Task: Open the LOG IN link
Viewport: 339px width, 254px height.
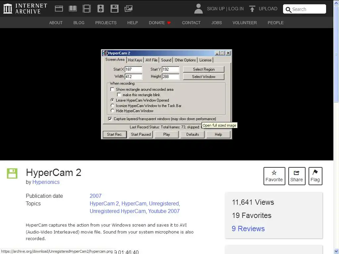Action: click(x=236, y=9)
